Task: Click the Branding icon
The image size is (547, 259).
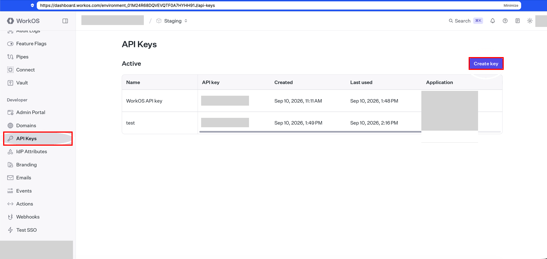Action: 10,165
